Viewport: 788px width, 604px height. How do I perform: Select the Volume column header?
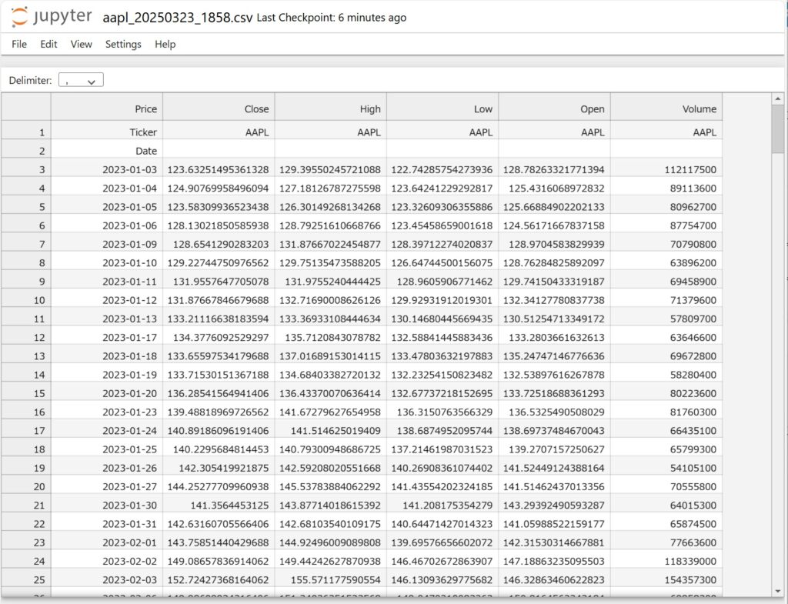coord(666,109)
